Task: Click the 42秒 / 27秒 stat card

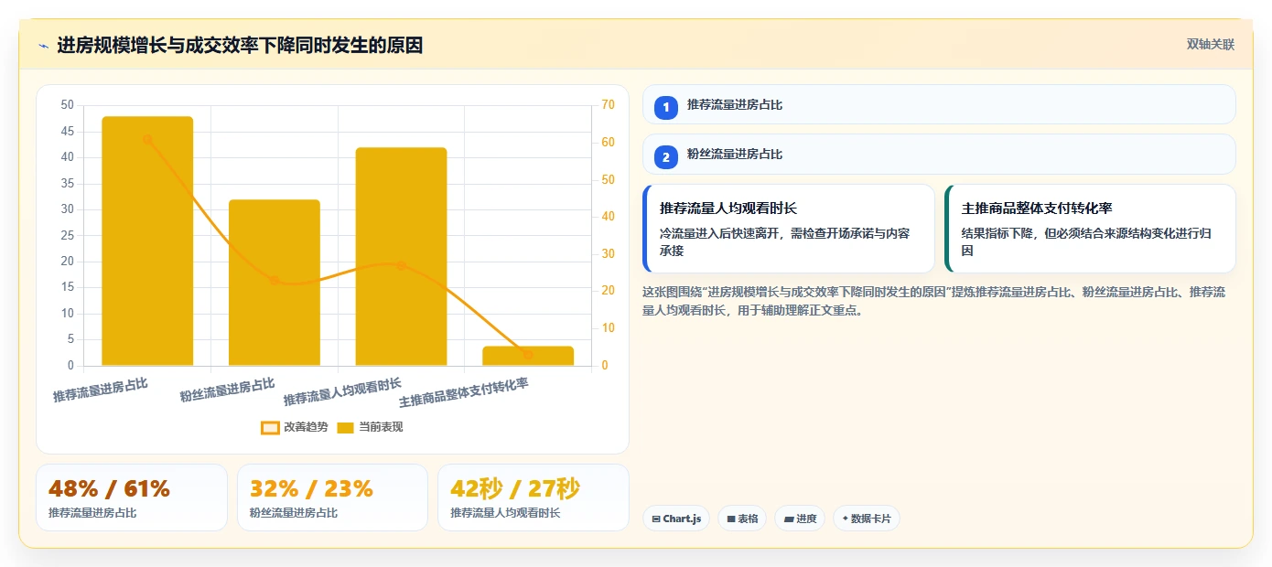Action: pyautogui.click(x=534, y=497)
